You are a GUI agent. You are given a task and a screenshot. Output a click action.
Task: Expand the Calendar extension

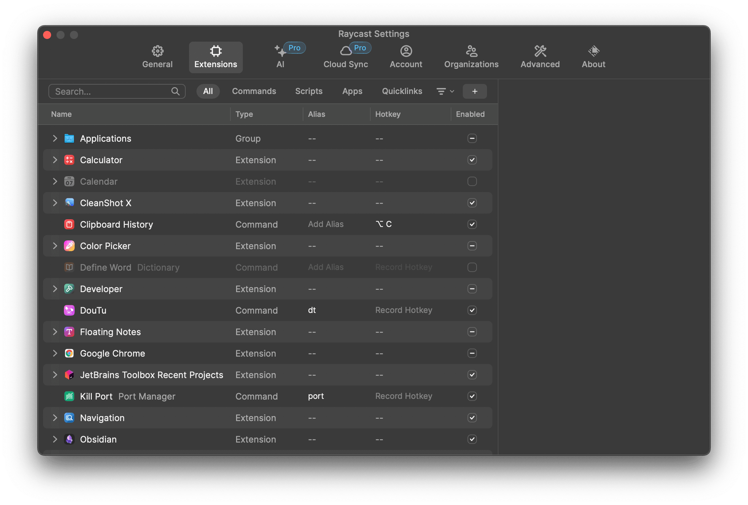pos(55,181)
